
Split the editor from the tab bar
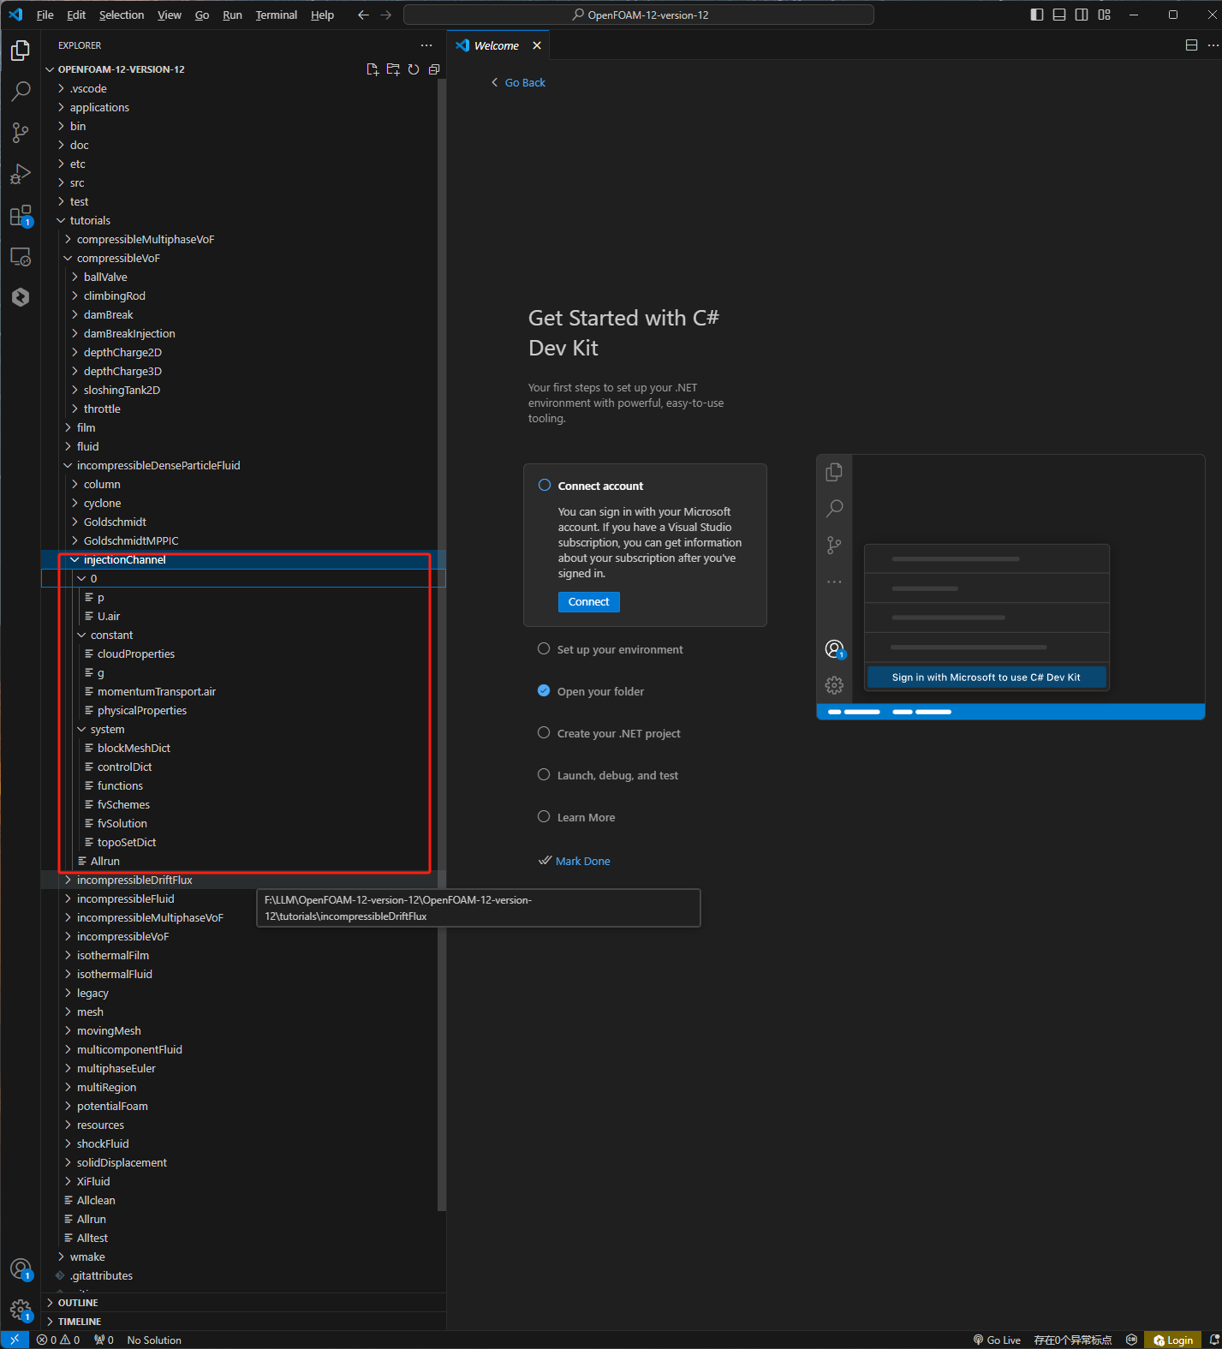coord(1191,45)
